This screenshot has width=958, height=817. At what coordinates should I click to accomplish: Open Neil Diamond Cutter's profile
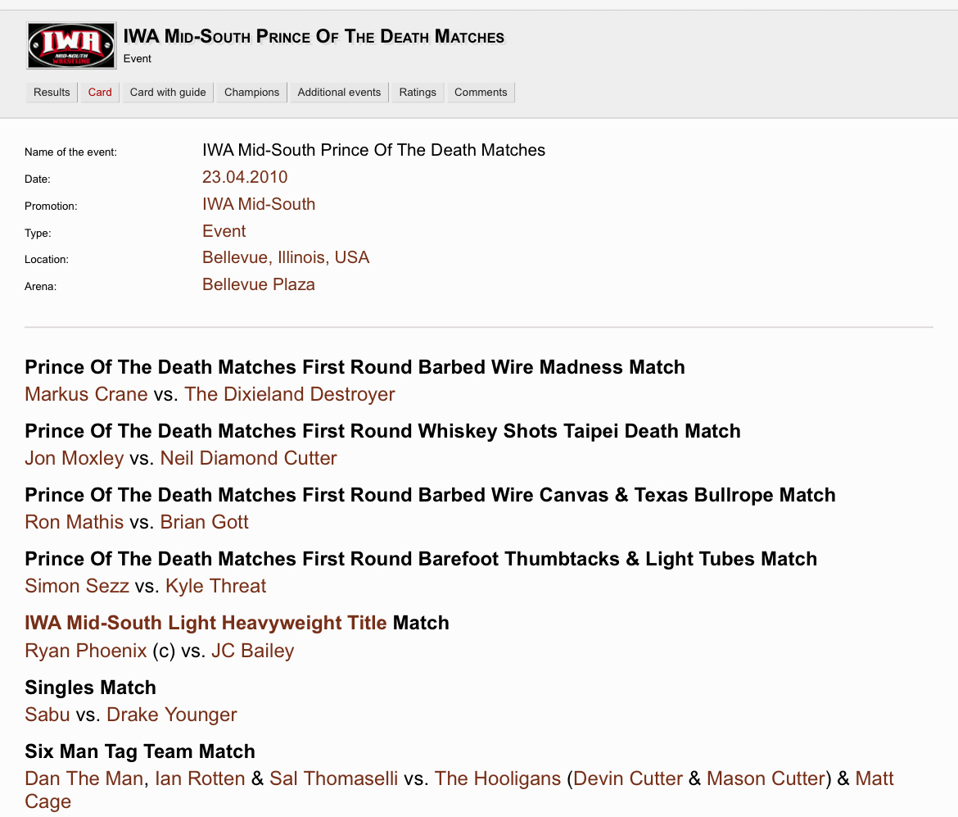coord(248,458)
